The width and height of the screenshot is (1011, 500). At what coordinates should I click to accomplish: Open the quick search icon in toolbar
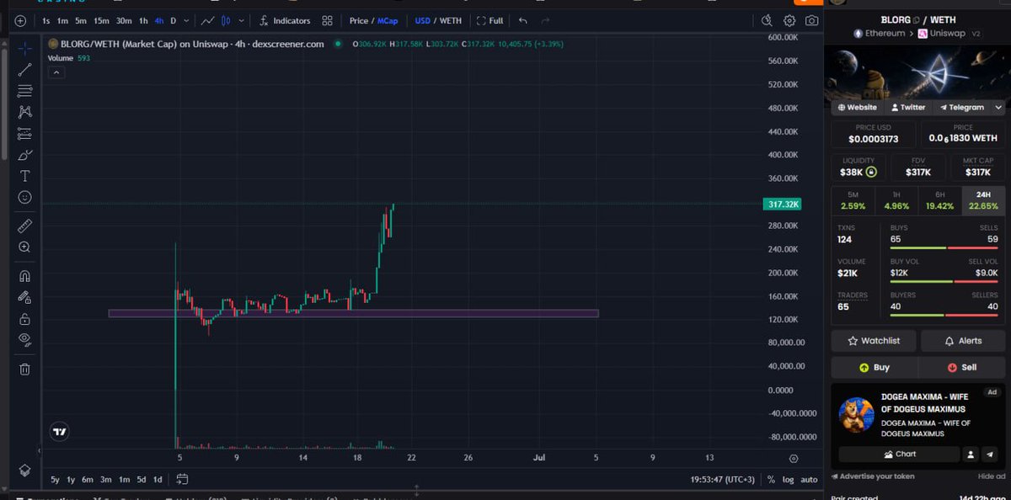pos(766,20)
